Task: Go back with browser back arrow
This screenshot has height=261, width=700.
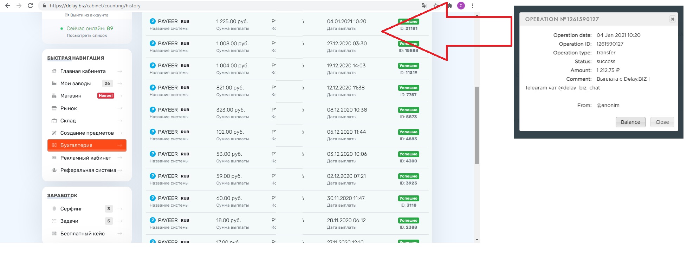Action: [8, 6]
